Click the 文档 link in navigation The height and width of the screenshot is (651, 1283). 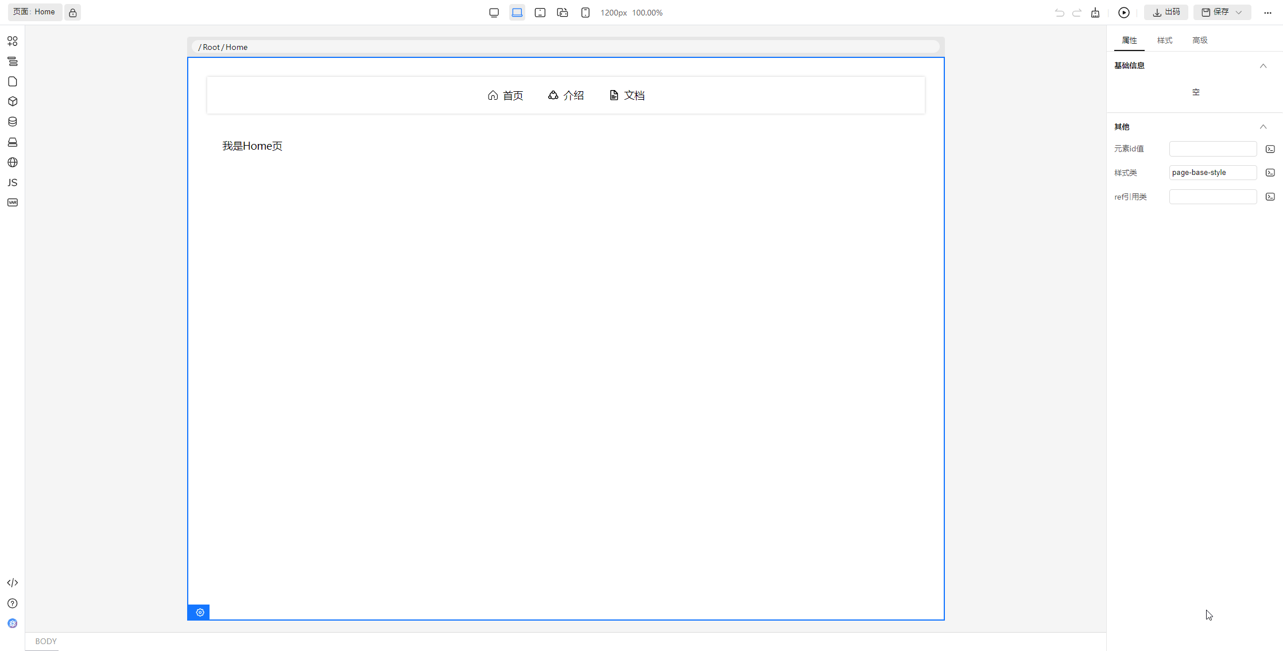[627, 95]
